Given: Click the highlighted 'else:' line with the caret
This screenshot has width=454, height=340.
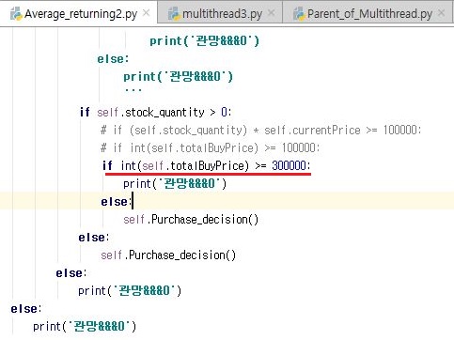Looking at the screenshot, I should pos(117,202).
